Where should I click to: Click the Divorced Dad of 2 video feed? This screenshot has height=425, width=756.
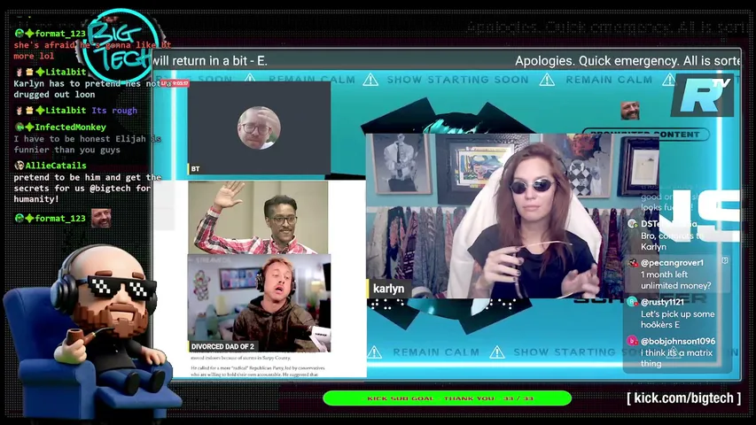tap(260, 304)
